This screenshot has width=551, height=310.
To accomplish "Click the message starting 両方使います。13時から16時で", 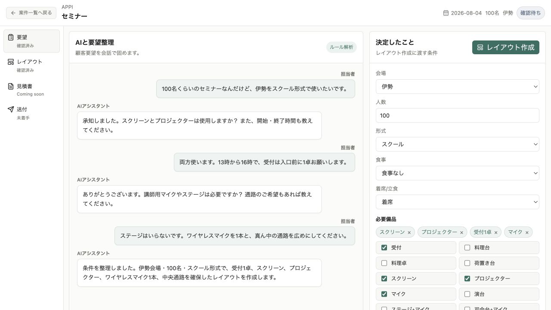I will click(264, 162).
